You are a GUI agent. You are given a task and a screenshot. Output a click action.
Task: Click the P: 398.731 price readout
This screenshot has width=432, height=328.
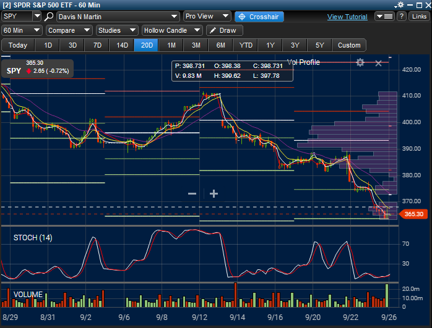[190, 66]
